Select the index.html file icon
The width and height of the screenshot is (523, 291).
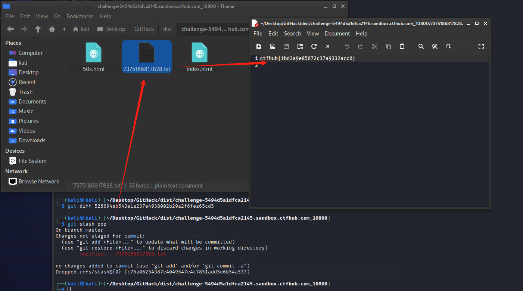point(199,52)
